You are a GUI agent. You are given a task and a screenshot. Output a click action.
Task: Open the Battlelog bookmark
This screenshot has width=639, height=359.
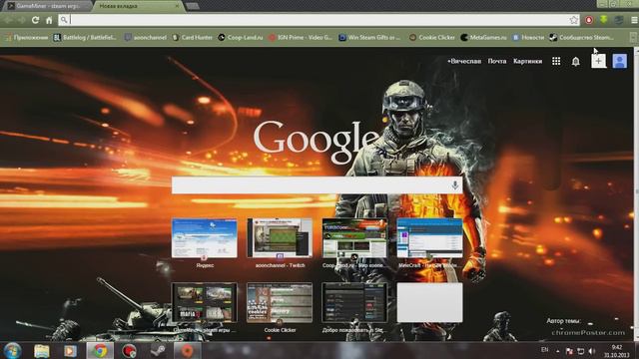click(x=85, y=38)
